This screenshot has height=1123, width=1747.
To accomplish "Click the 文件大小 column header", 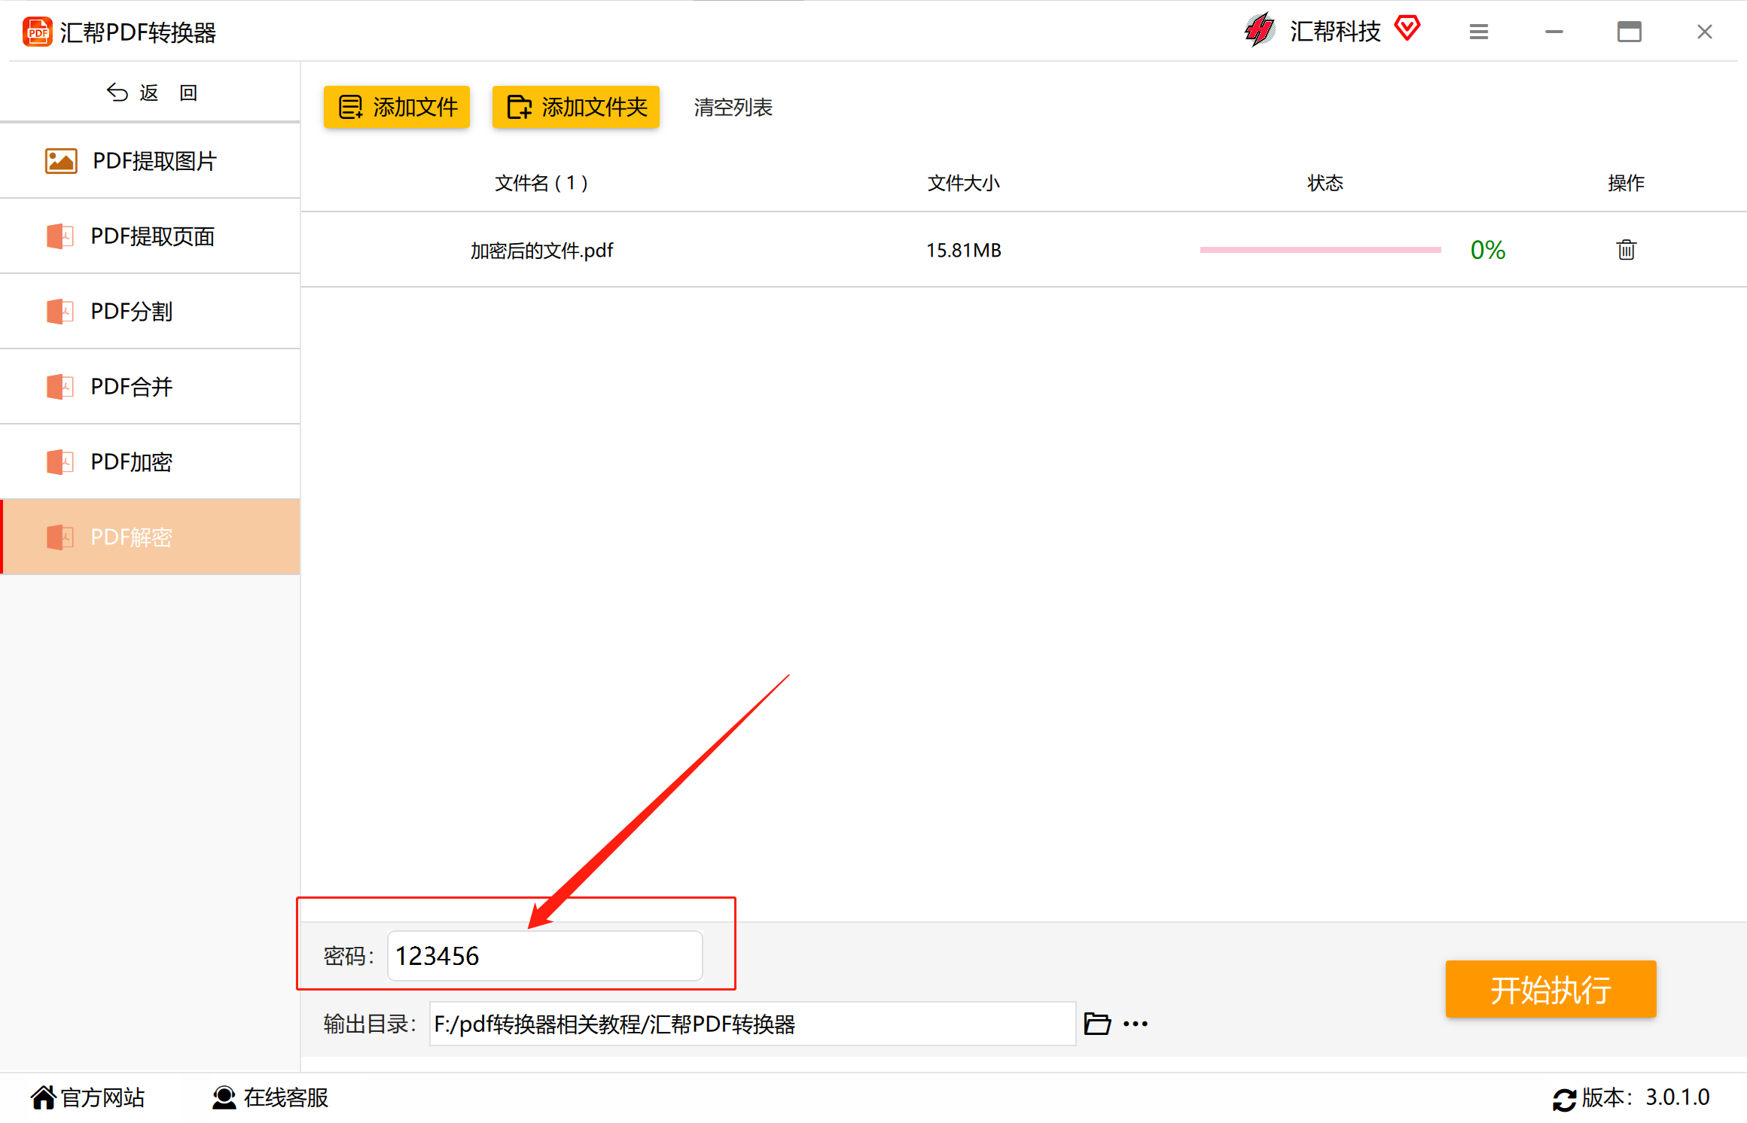I will point(964,183).
